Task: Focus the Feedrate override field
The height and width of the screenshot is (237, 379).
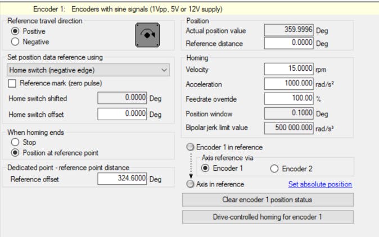Action: tap(288, 98)
